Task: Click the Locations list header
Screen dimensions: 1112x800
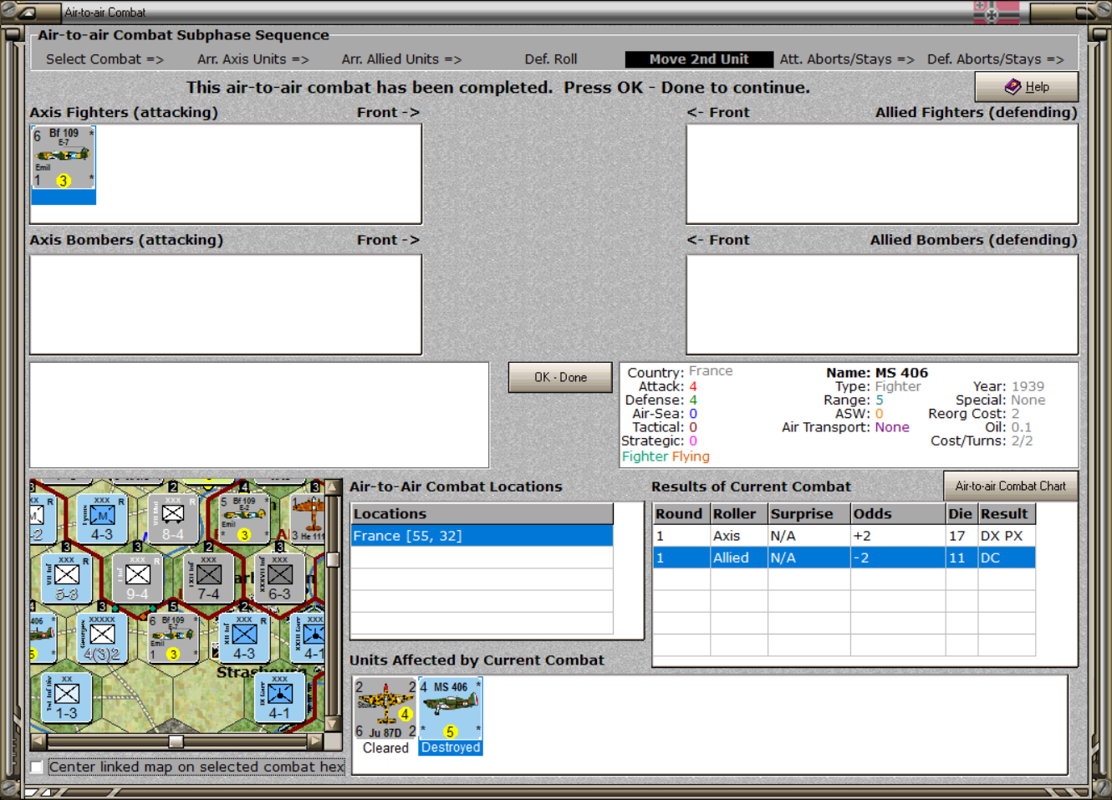Action: click(x=482, y=513)
